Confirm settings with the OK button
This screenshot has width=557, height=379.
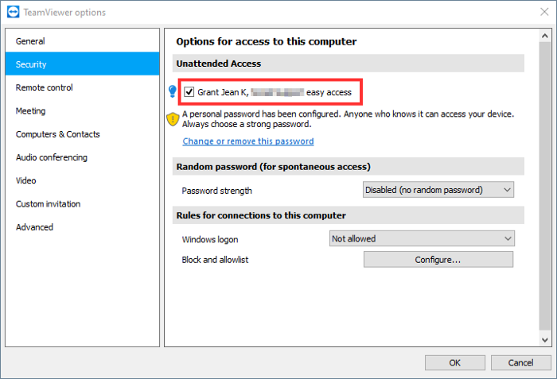[454, 362]
